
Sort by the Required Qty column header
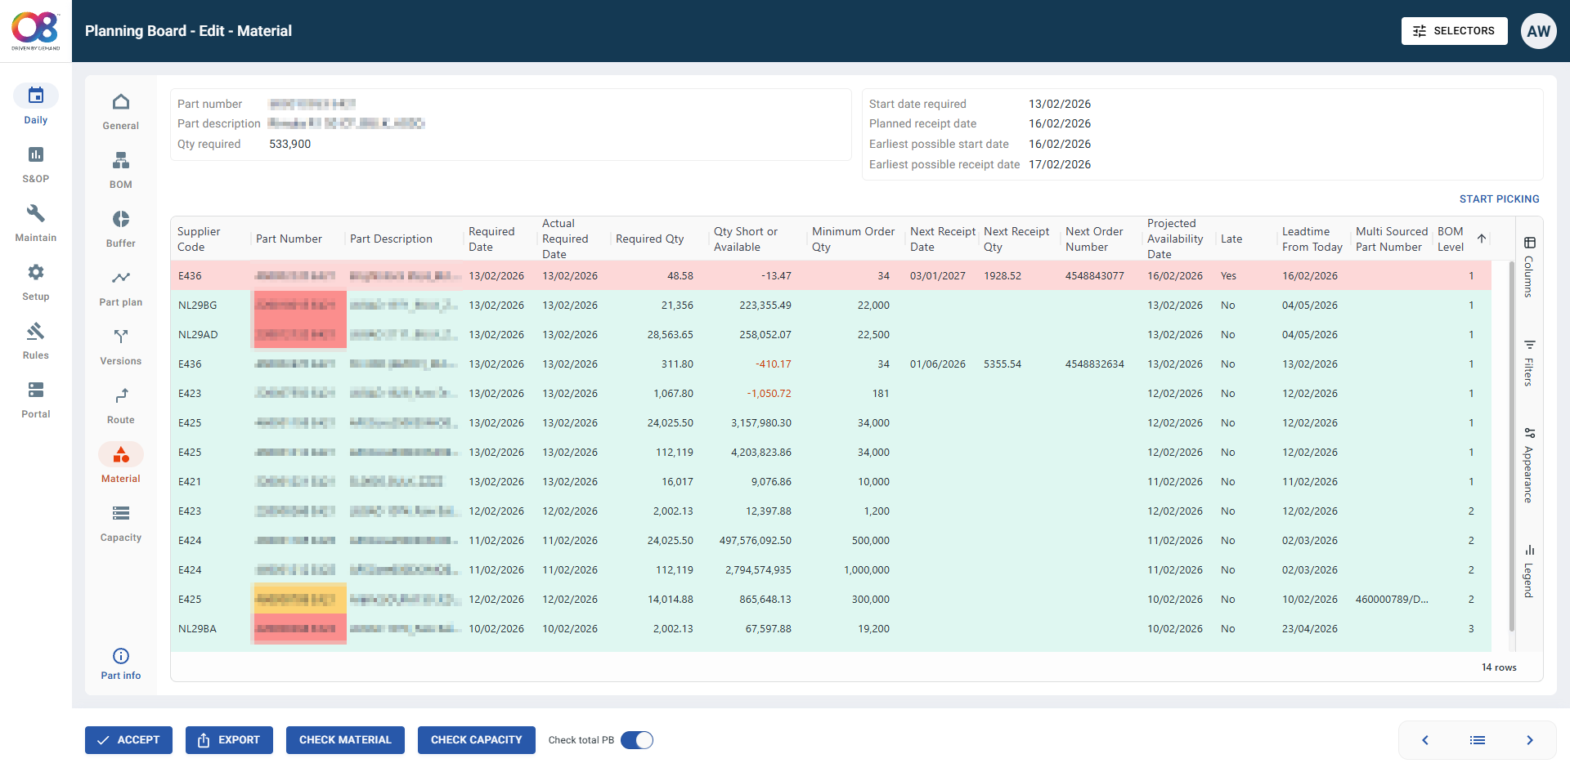649,239
